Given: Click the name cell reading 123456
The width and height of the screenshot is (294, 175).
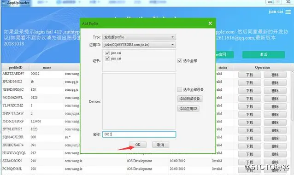Looking at the screenshot, I should pyautogui.click(x=36, y=121).
